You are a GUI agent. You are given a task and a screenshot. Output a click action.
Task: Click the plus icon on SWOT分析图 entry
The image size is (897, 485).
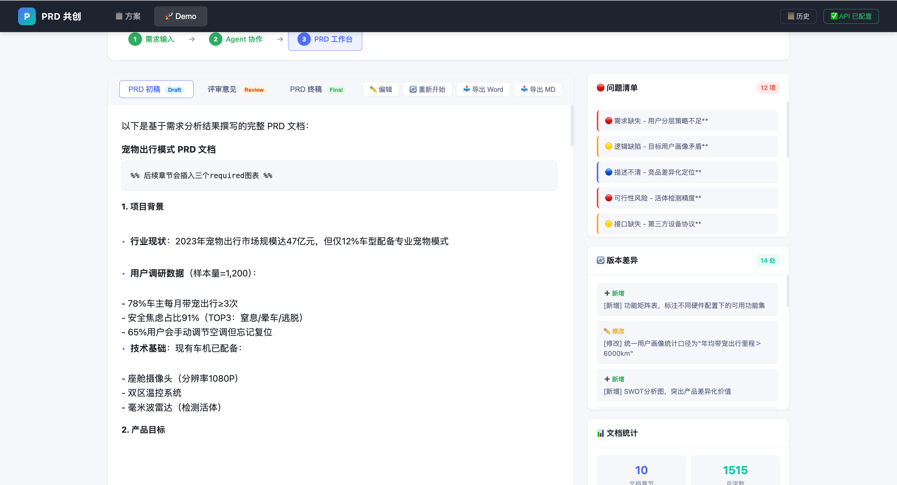pyautogui.click(x=607, y=379)
